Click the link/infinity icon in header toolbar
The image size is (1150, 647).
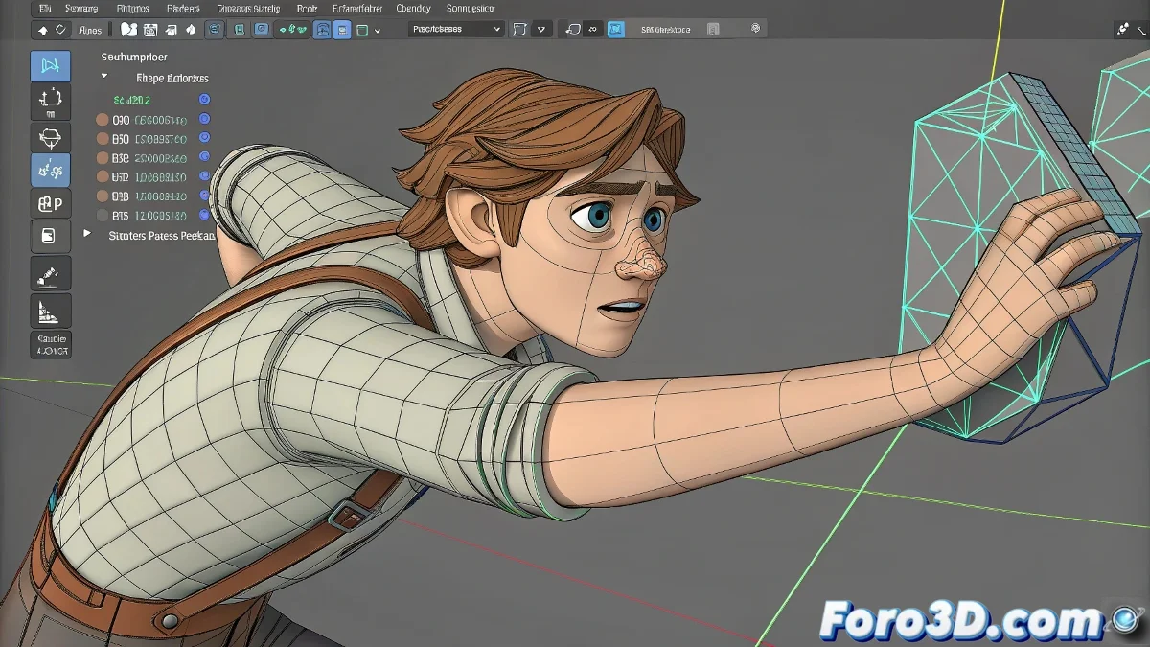pos(592,30)
